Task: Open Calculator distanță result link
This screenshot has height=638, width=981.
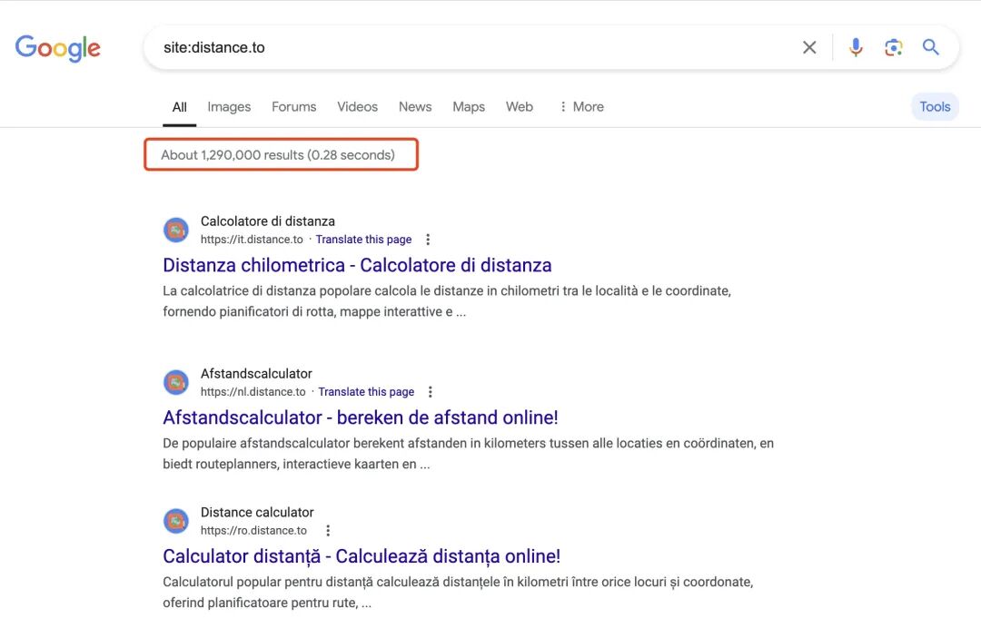Action: (x=362, y=556)
